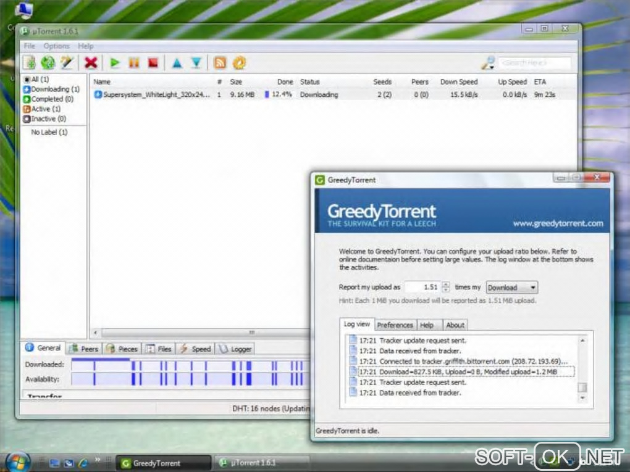Move torrent up the queue
Screen dimensions: 630x472
tap(177, 62)
